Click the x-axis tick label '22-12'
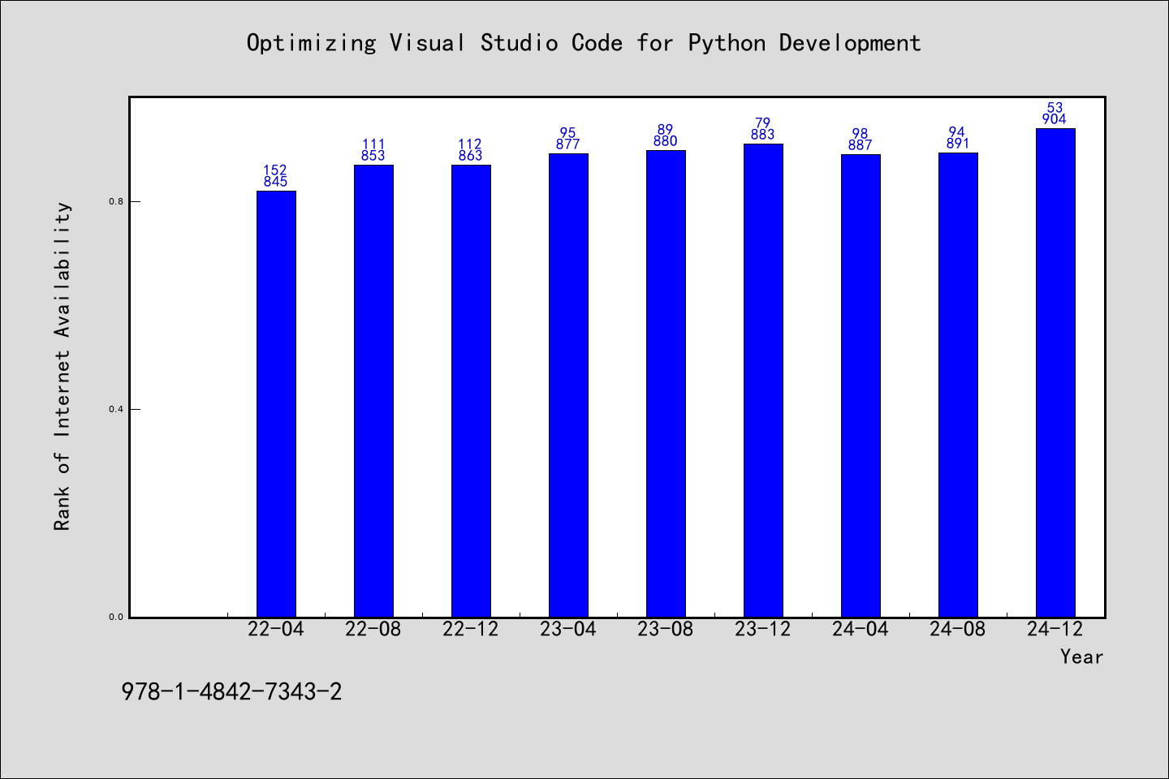This screenshot has width=1169, height=779. (471, 630)
